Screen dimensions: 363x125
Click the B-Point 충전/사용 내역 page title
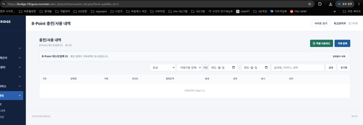[51, 23]
